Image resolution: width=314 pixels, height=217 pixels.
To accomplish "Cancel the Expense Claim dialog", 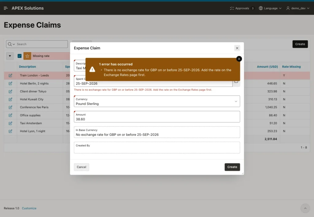I will pos(82,167).
